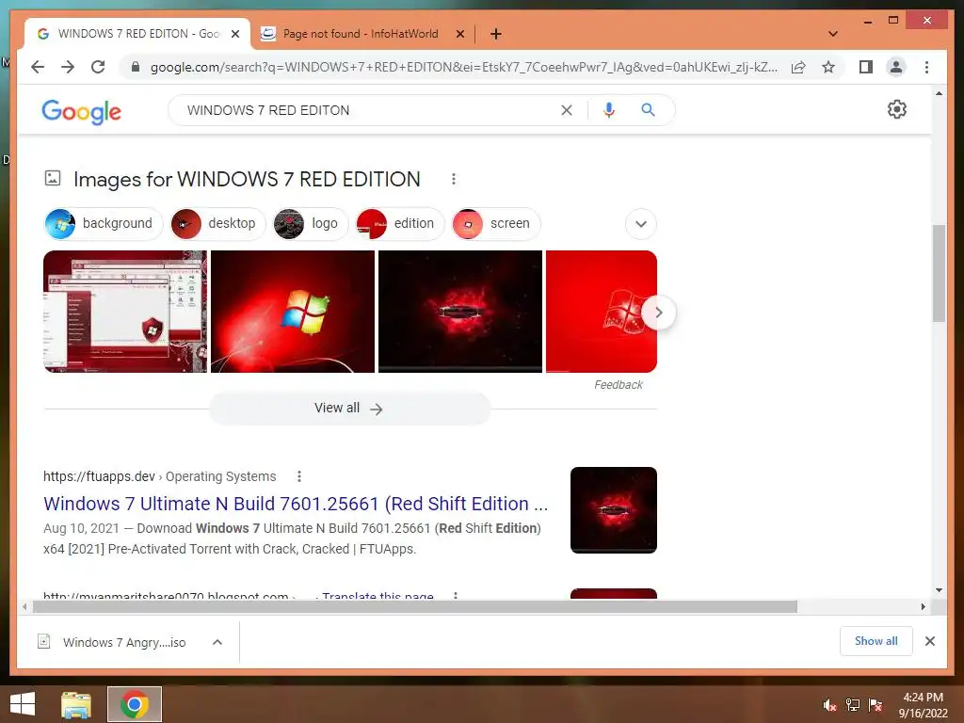Launch File Explorer from taskbar

pyautogui.click(x=76, y=704)
